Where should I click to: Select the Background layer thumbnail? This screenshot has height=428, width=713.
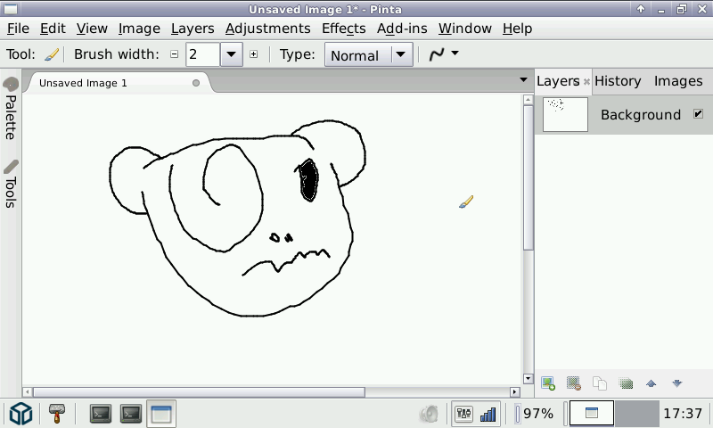click(x=566, y=114)
